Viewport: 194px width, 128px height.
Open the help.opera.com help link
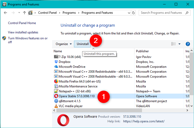[x=144, y=121]
